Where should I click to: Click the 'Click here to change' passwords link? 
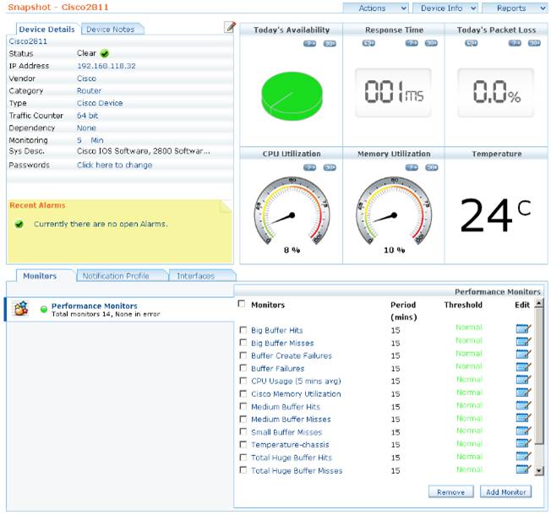pyautogui.click(x=115, y=165)
